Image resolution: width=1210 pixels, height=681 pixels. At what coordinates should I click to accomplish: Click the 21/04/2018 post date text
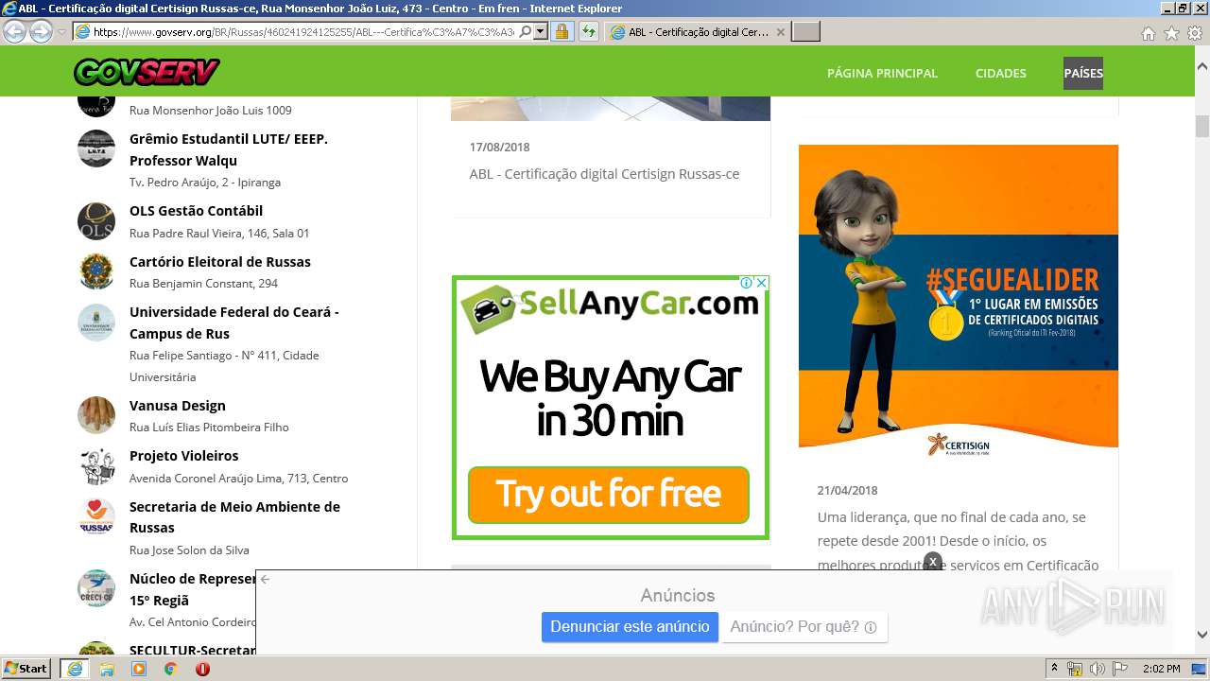click(x=848, y=491)
